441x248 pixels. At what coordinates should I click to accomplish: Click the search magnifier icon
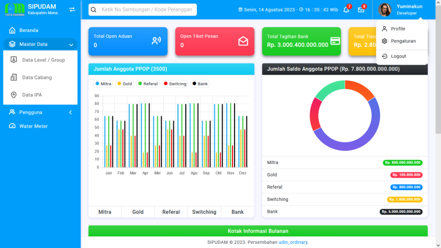pyautogui.click(x=93, y=10)
